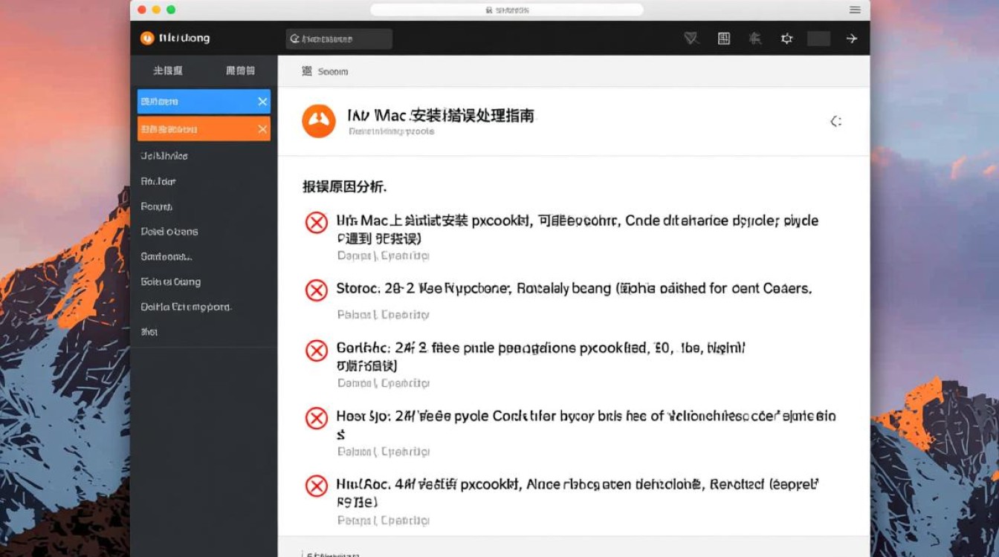The width and height of the screenshot is (999, 557).
Task: Click the red X icon beside 'Storoc: 28-2'
Action: pyautogui.click(x=317, y=290)
